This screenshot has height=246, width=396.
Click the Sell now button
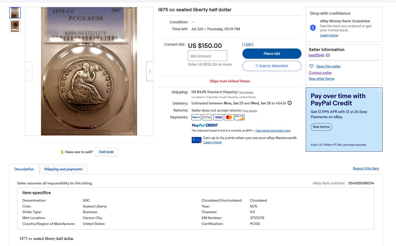106,152
